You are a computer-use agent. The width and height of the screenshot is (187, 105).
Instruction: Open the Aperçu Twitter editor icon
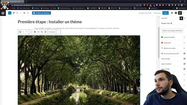click(x=184, y=69)
